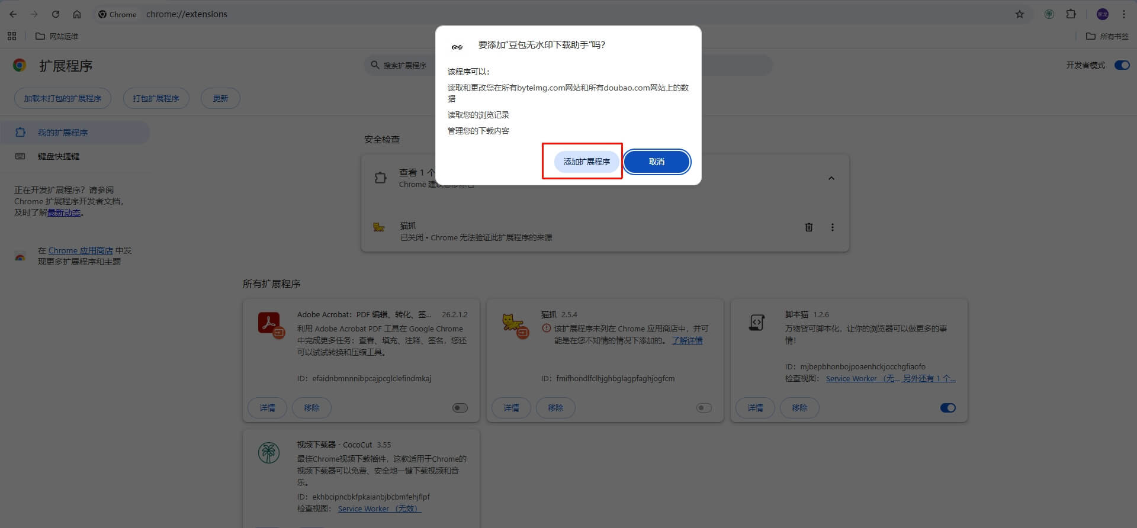Viewport: 1137px width, 528px height.
Task: Enable the Adobe Acrobat extension toggle
Action: (460, 408)
